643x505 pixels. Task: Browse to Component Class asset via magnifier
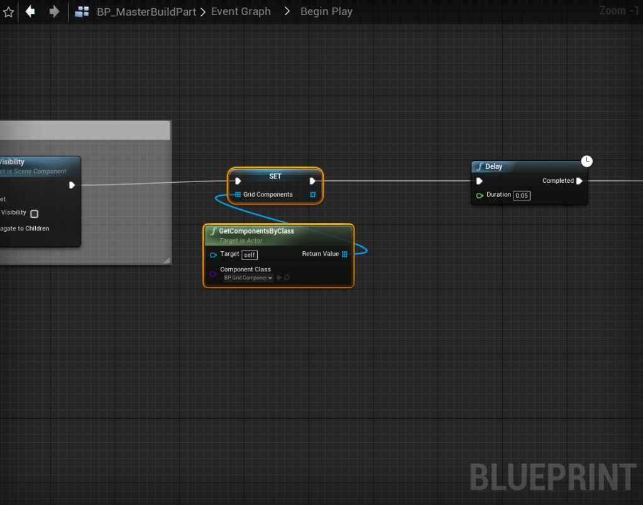(x=287, y=278)
